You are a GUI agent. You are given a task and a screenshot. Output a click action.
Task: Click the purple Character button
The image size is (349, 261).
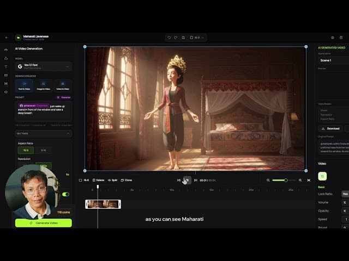click(x=64, y=97)
